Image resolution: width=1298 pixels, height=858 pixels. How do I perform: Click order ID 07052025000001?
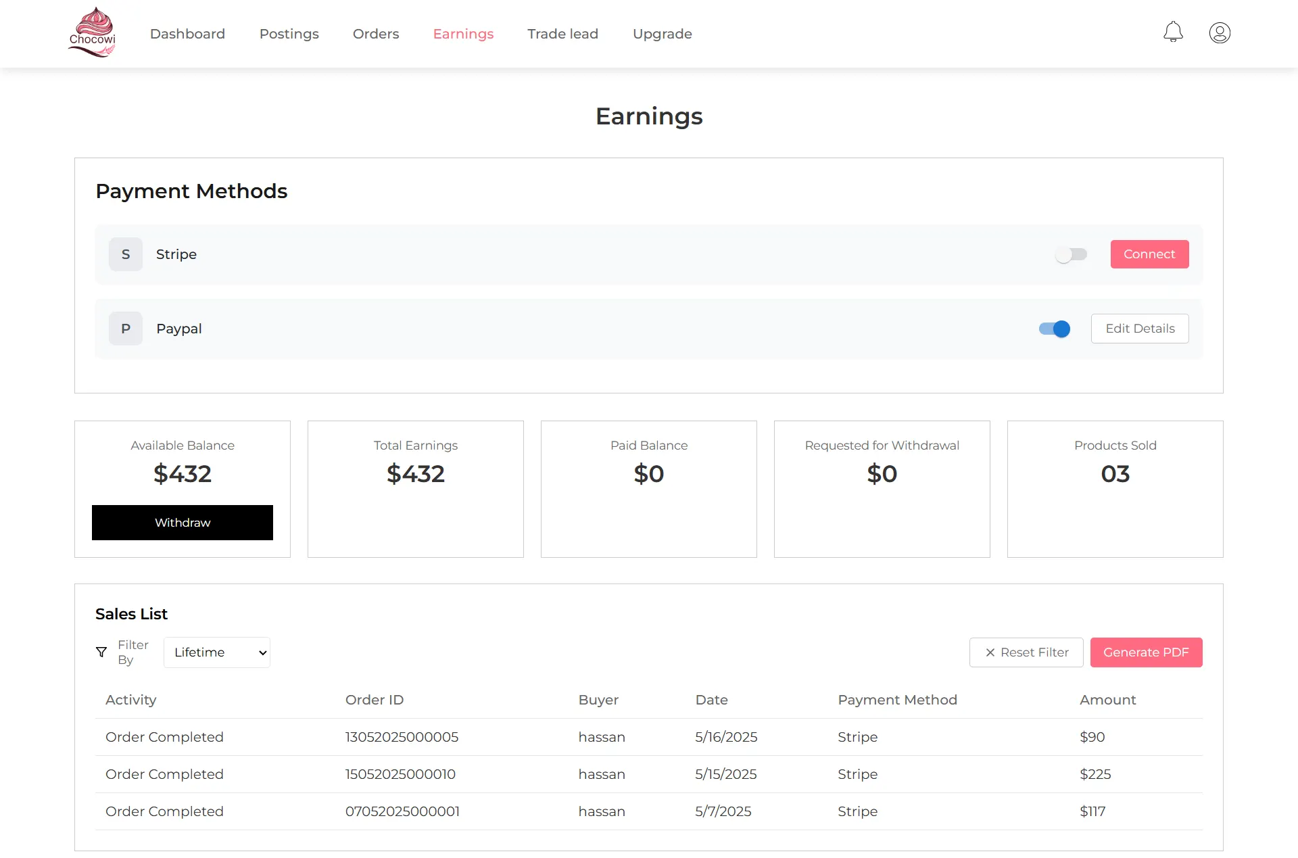pos(403,811)
